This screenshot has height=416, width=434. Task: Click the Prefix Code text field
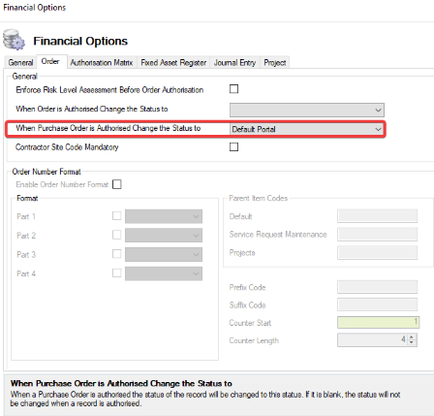(377, 287)
